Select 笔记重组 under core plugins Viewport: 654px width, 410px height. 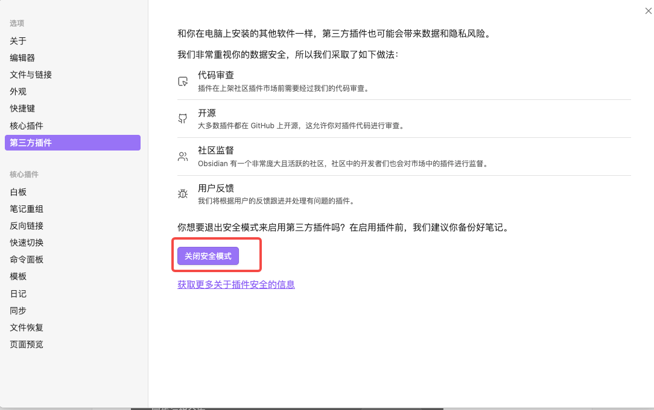25,208
